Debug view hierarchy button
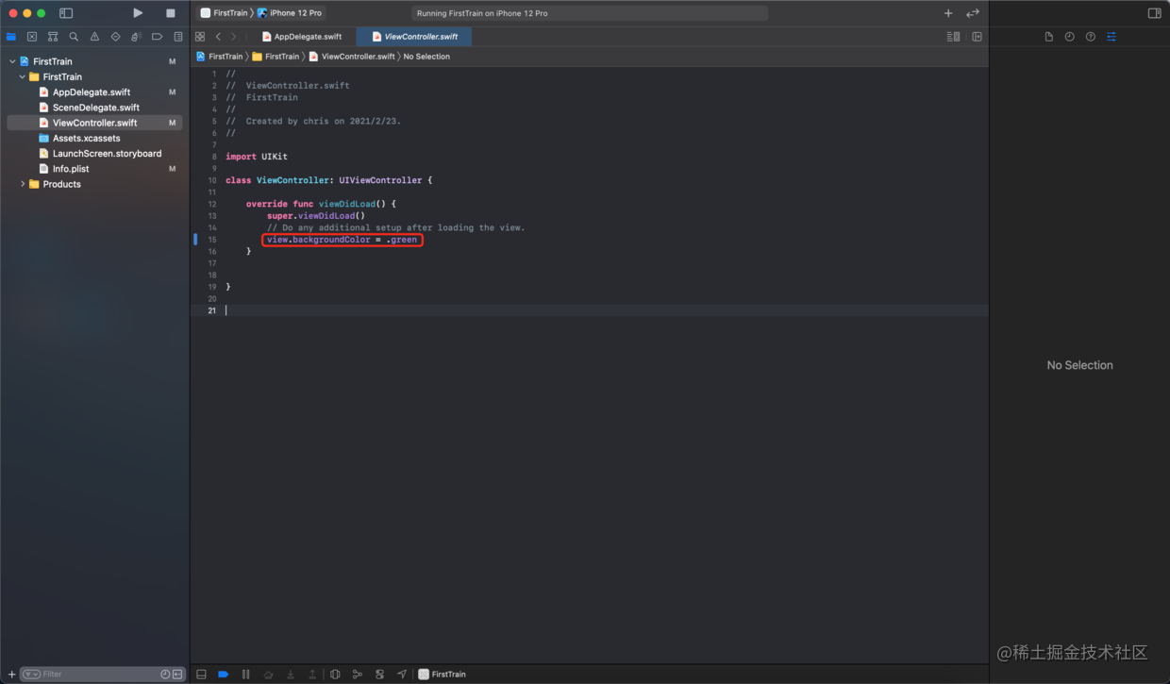This screenshot has height=684, width=1170. 335,675
